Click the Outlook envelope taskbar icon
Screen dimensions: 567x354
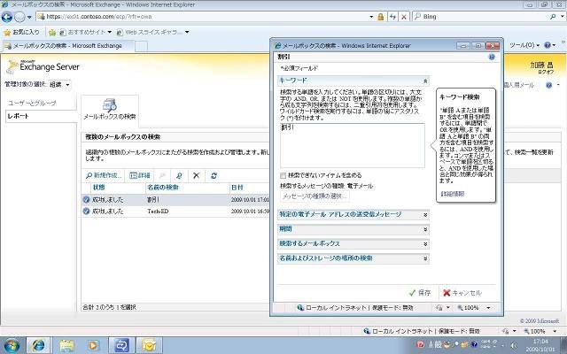click(148, 345)
